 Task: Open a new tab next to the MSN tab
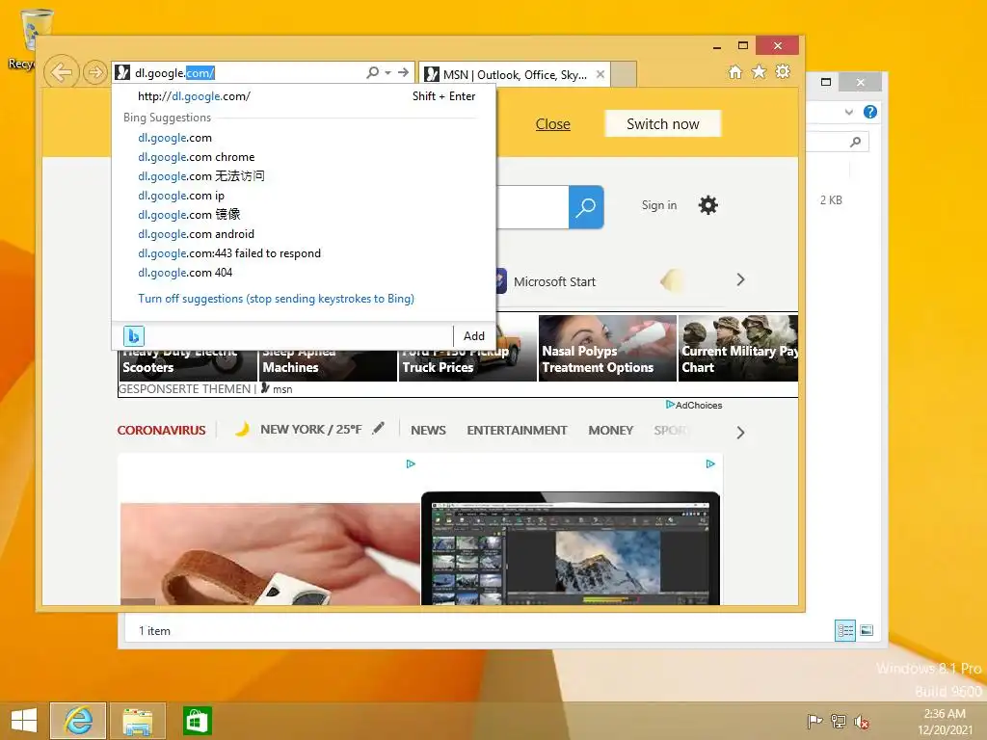(x=624, y=74)
